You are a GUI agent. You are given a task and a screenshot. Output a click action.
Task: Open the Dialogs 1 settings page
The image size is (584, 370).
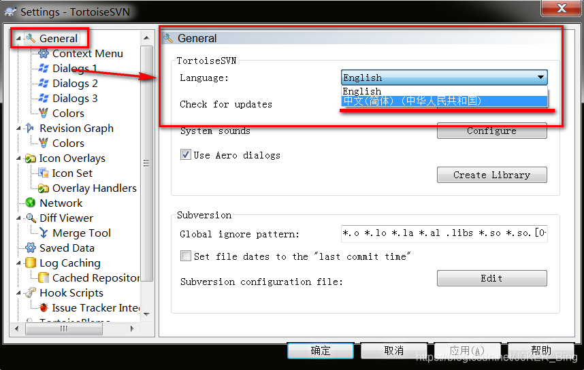[x=74, y=68]
